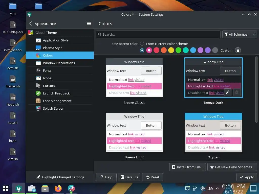Click the muted volume tray icon

[x=210, y=188]
